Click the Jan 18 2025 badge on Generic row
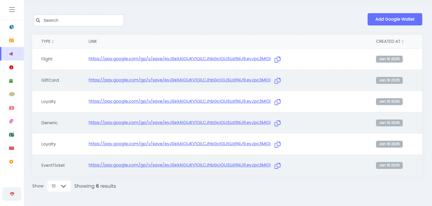 coord(389,123)
